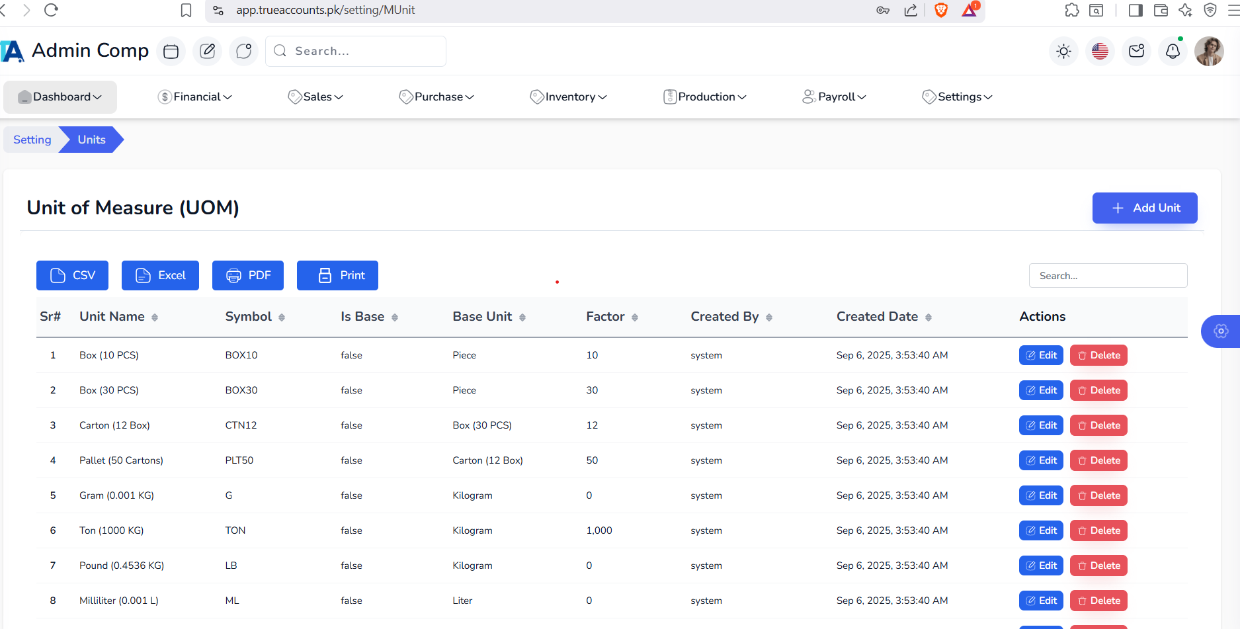Image resolution: width=1240 pixels, height=629 pixels.
Task: Export the units table as Excel
Action: click(x=160, y=276)
